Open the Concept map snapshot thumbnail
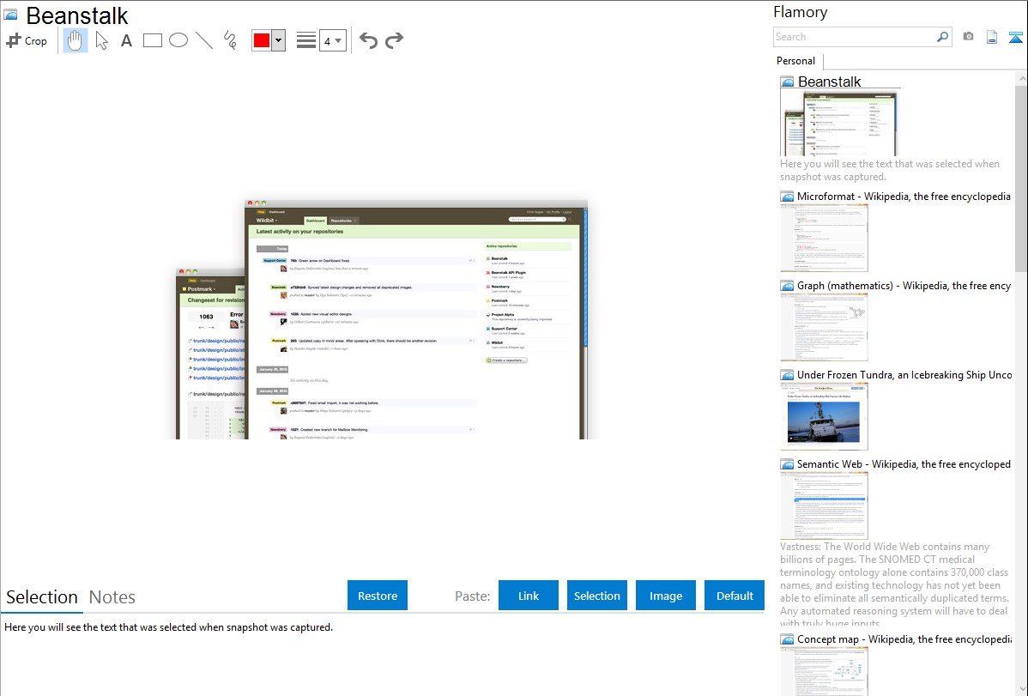 click(824, 671)
